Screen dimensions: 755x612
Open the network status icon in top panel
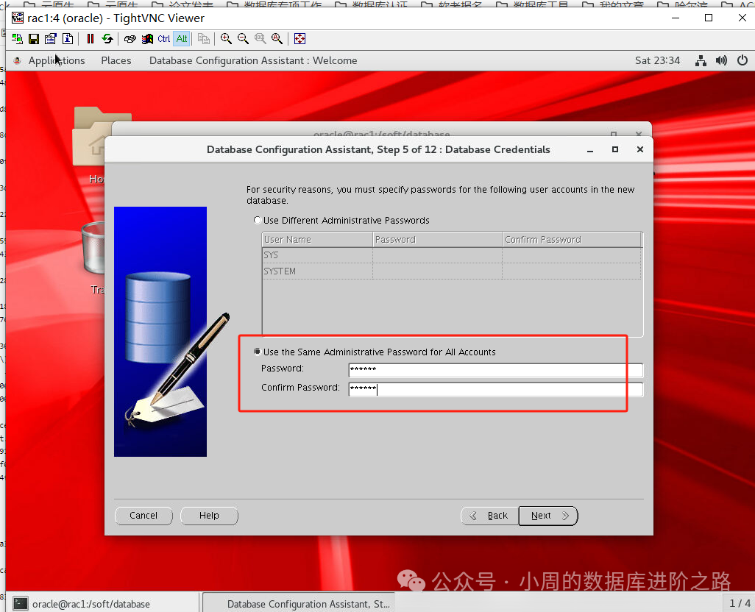pyautogui.click(x=701, y=60)
